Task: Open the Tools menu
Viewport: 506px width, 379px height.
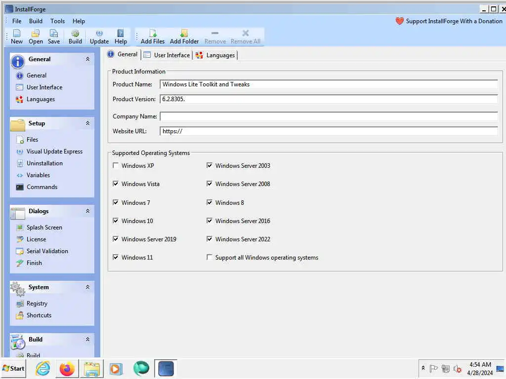Action: pos(57,21)
